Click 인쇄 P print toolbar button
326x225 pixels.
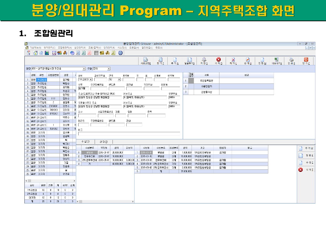(x=291, y=61)
